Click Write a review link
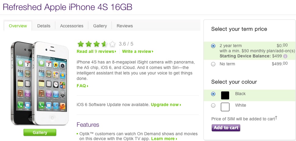 138,51
